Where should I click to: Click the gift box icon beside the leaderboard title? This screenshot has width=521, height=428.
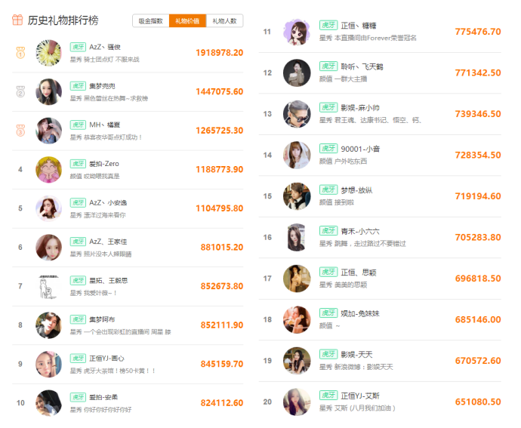pyautogui.click(x=17, y=20)
